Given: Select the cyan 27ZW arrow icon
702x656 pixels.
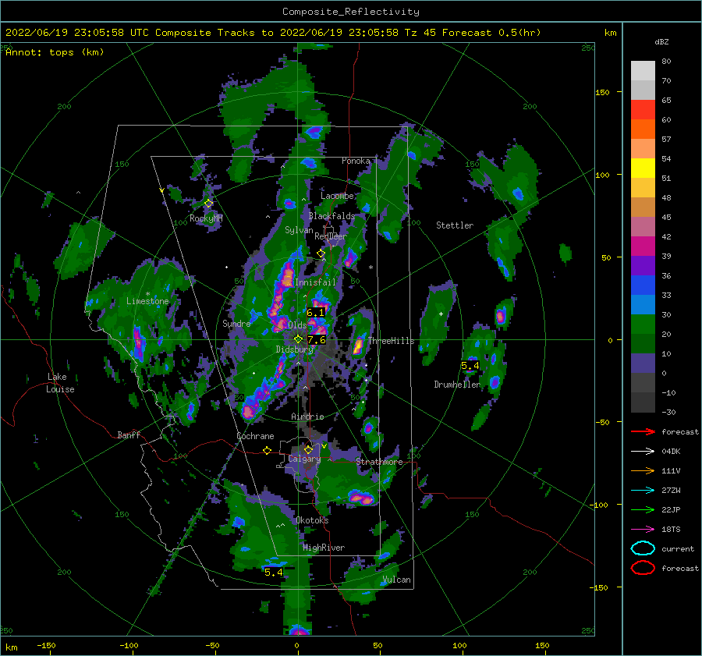Looking at the screenshot, I should pos(643,491).
